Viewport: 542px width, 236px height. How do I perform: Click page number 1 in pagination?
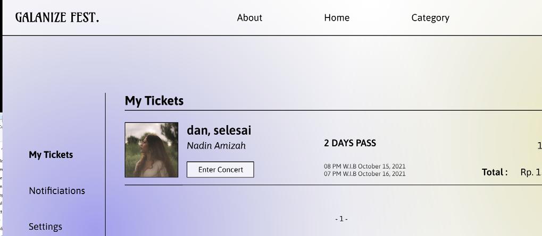341,219
